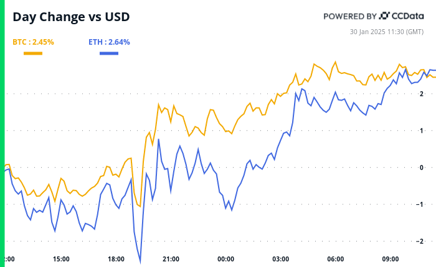
Task: Click the BTC orange legend swatch
Action: coord(33,53)
